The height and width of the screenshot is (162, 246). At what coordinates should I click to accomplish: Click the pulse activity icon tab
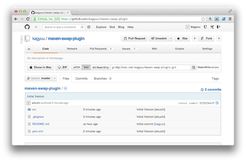(29, 49)
